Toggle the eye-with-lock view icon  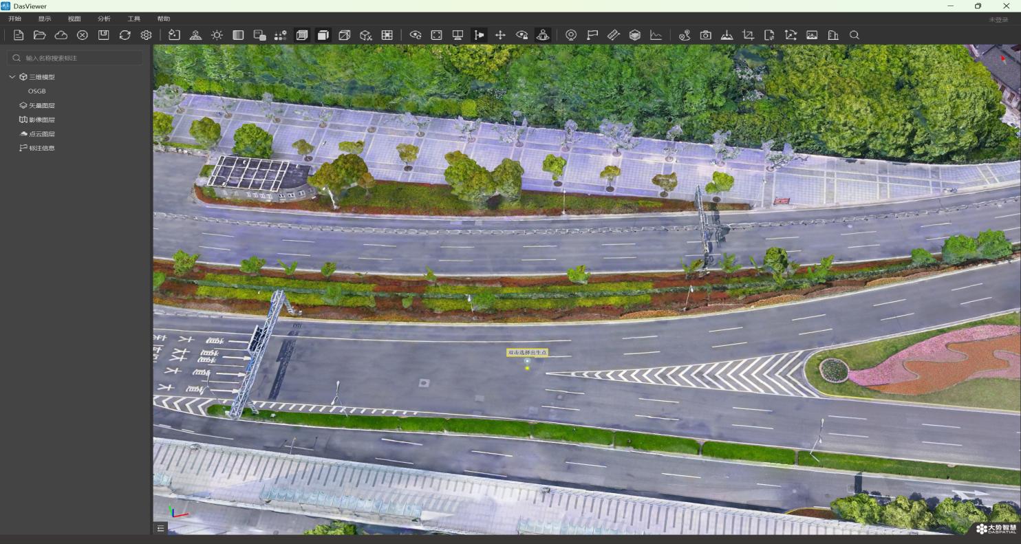(522, 35)
